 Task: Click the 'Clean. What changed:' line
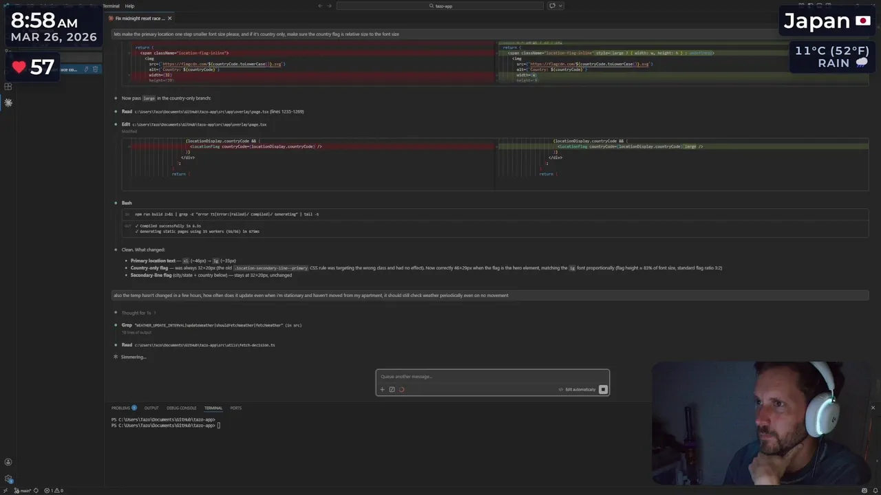coord(143,250)
